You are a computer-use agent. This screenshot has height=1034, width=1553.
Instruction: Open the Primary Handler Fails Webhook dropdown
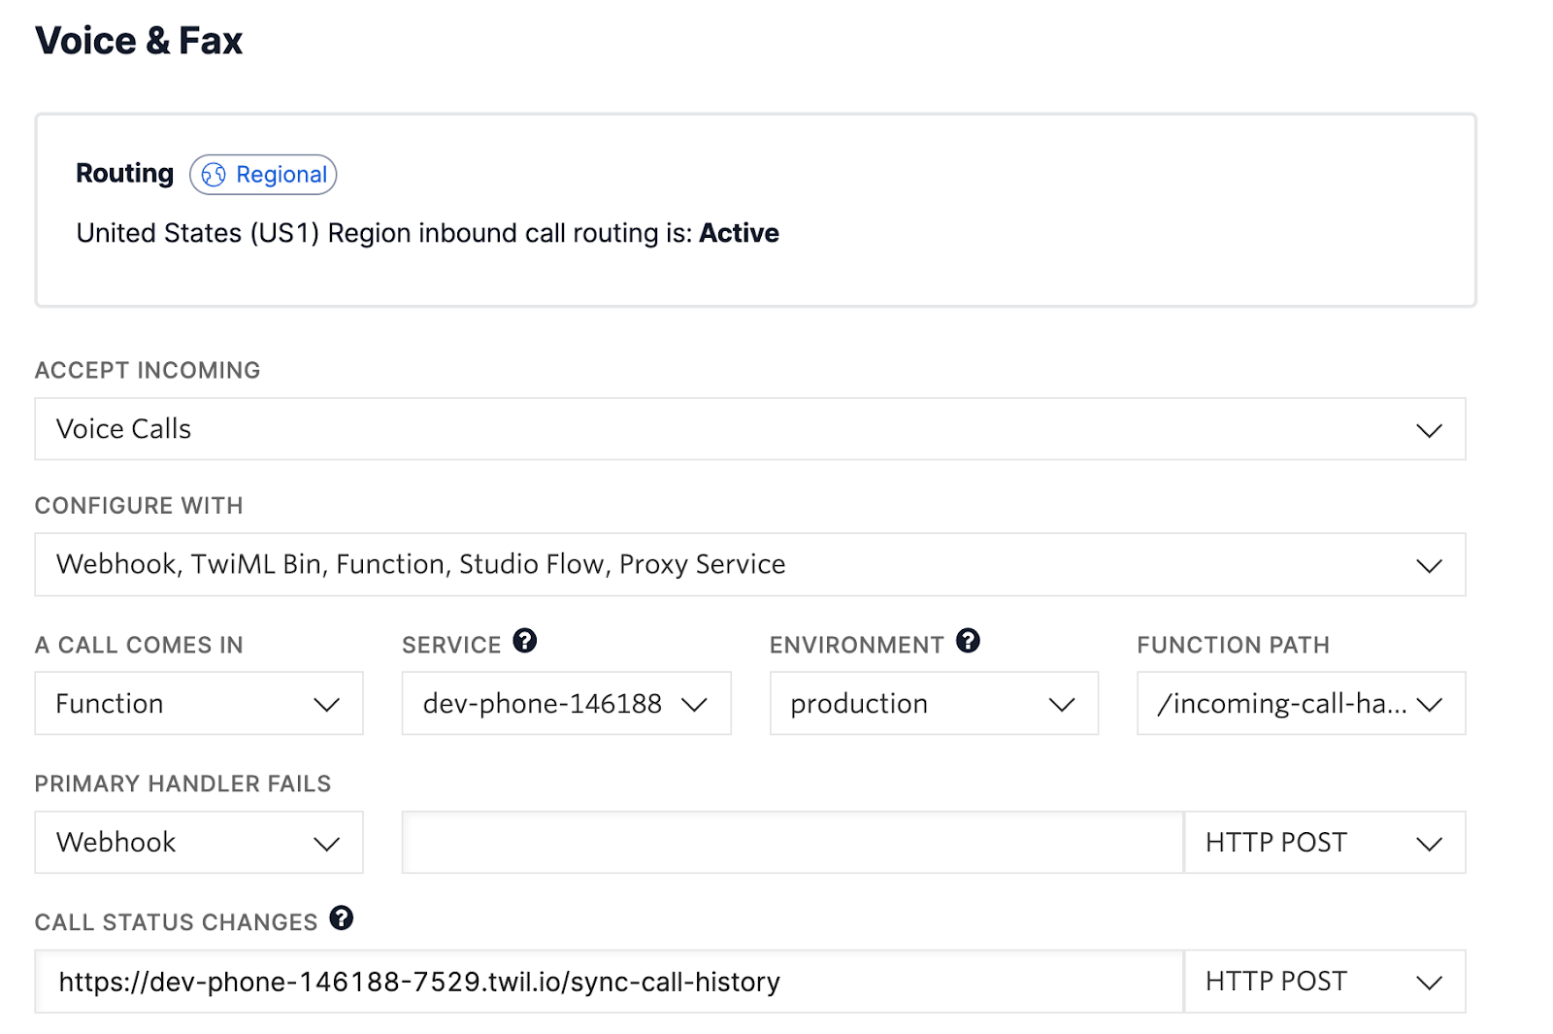199,842
